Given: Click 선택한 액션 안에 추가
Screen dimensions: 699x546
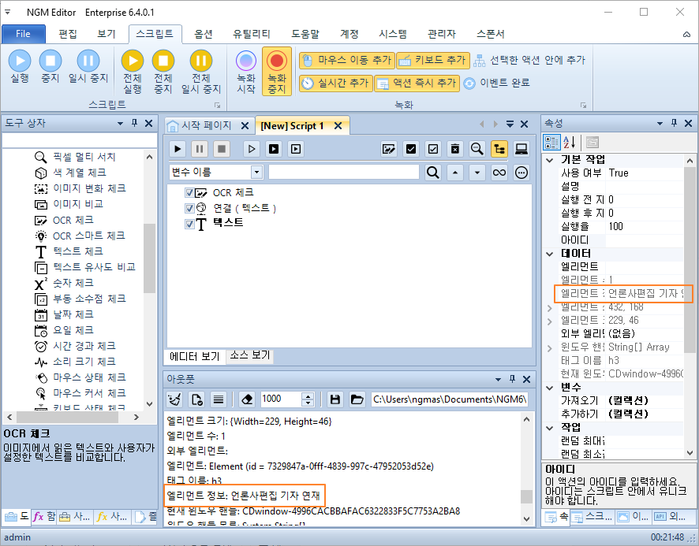Looking at the screenshot, I should 529,60.
